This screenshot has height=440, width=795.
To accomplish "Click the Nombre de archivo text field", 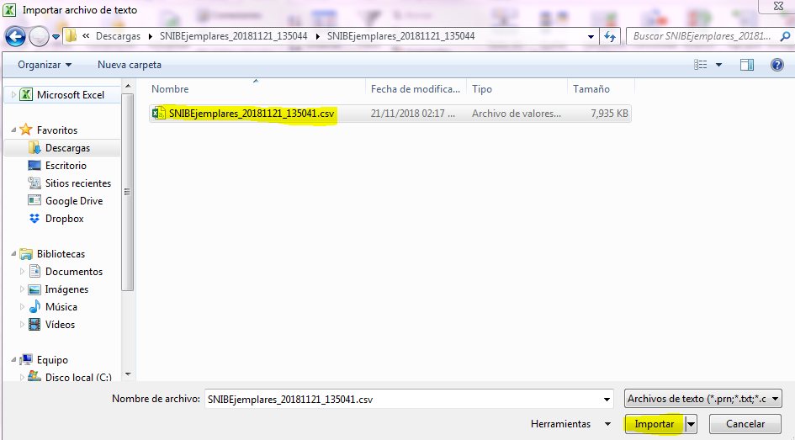I will pos(404,400).
